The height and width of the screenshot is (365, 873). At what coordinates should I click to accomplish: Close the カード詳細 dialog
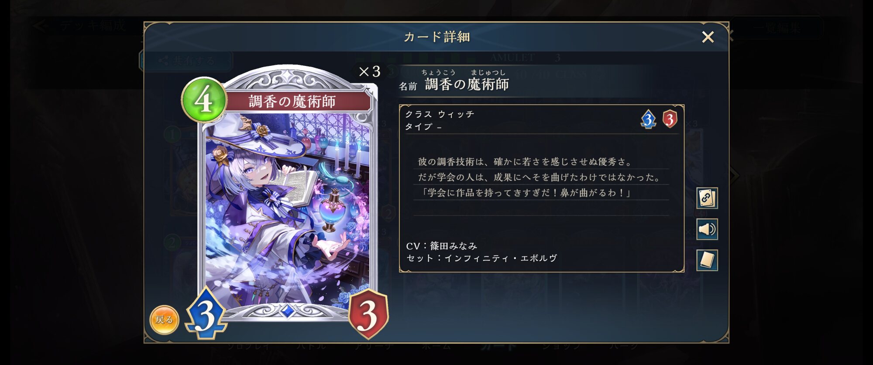click(708, 37)
